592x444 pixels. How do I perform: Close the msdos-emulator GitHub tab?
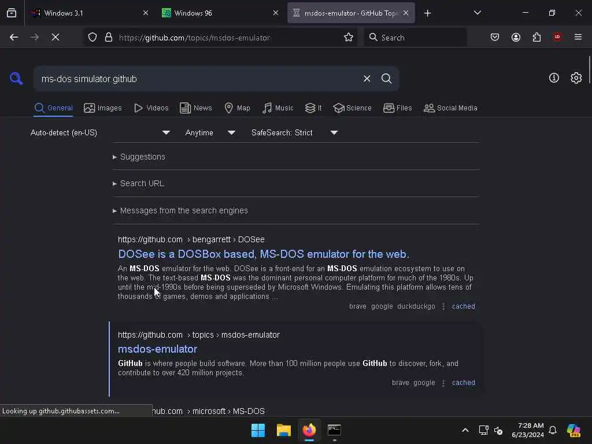click(406, 13)
